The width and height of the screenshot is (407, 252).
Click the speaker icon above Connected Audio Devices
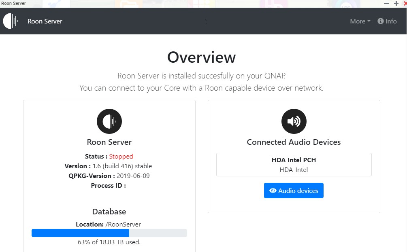(x=294, y=121)
